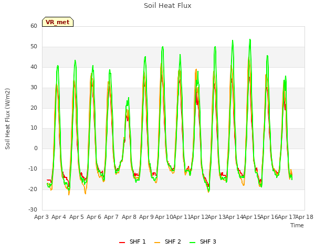This screenshot has width=336, height=252.
Task: Click the Apr 8 x-axis tick label
Action: pyautogui.click(x=129, y=217)
